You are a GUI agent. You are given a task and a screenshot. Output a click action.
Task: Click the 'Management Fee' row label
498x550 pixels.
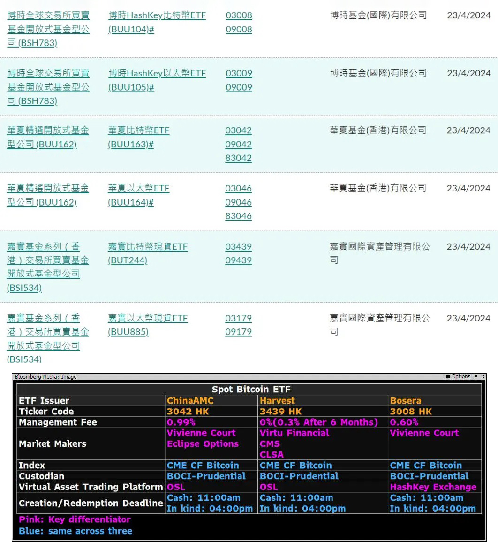click(x=58, y=422)
